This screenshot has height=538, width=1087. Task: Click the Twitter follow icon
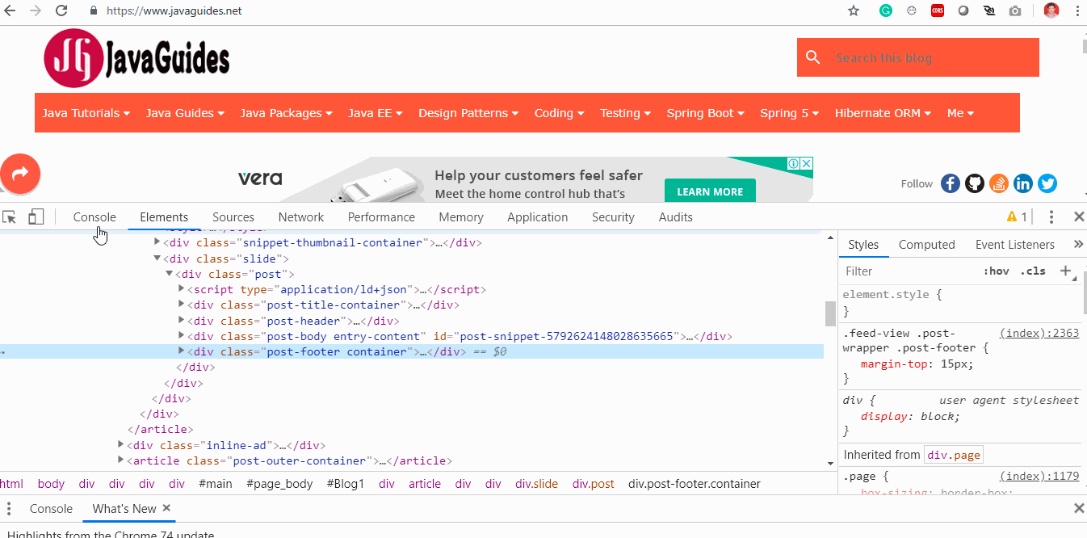click(1047, 183)
